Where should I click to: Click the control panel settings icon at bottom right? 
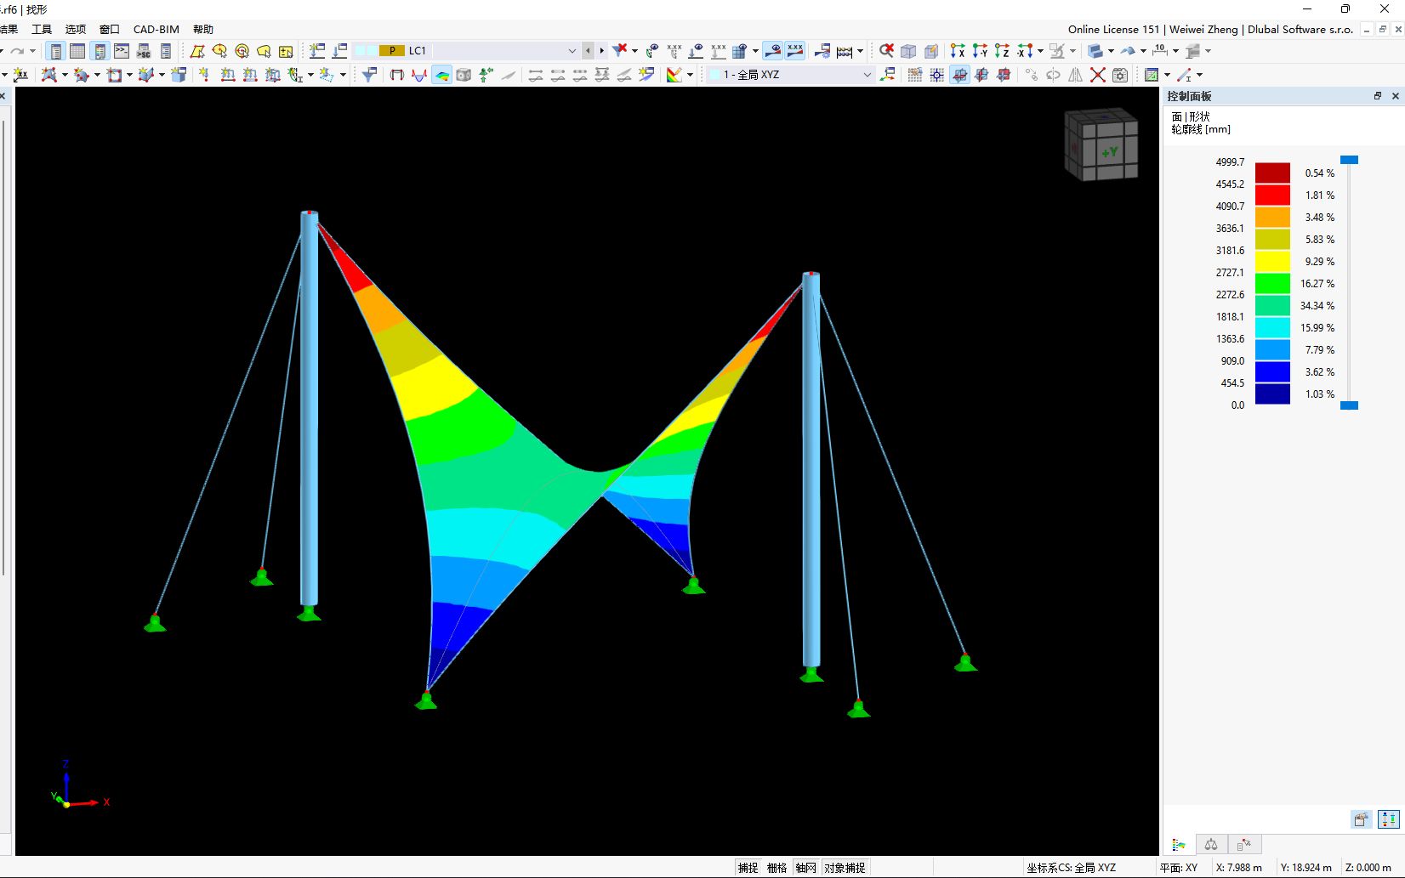pos(1361,819)
